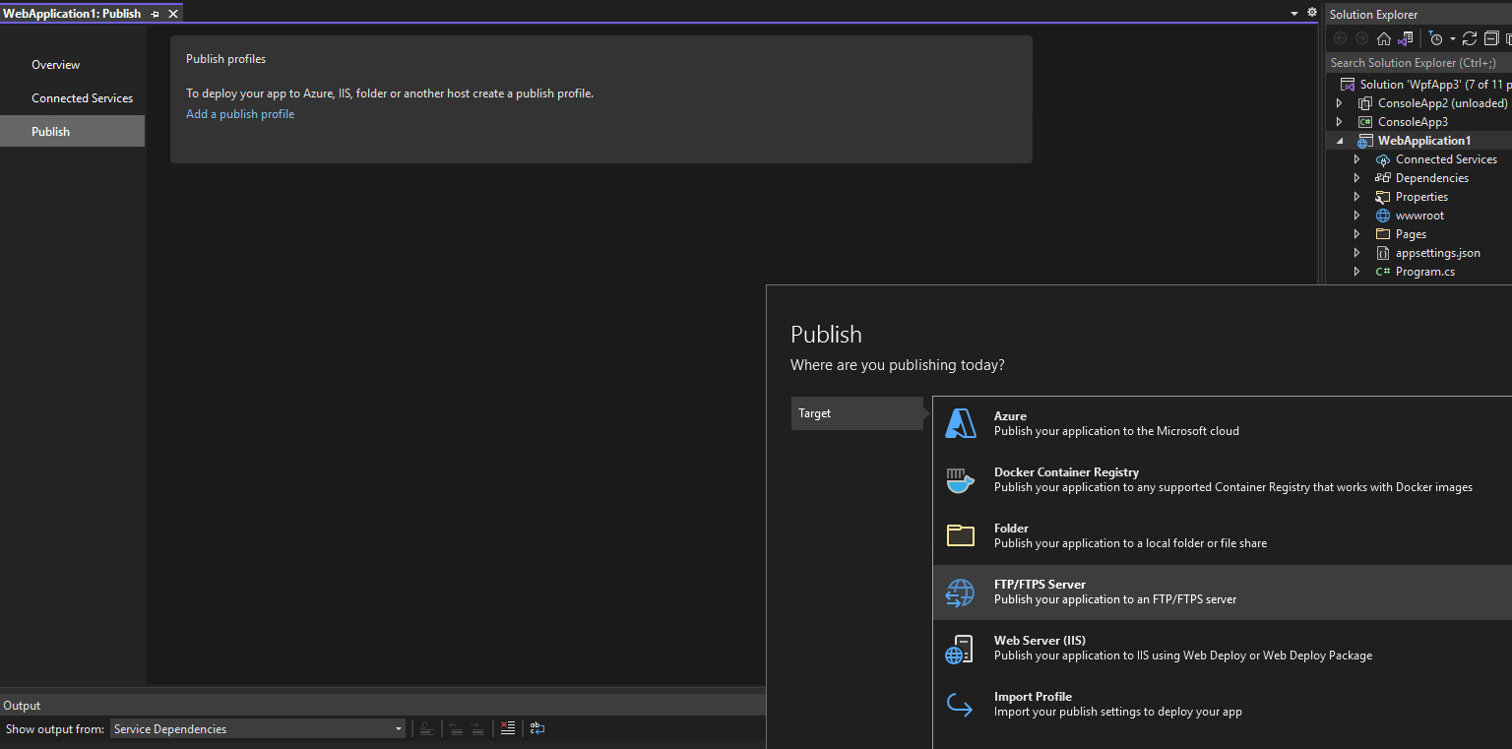The height and width of the screenshot is (749, 1512).
Task: Expand the Program.cs node arrow
Action: (1356, 272)
